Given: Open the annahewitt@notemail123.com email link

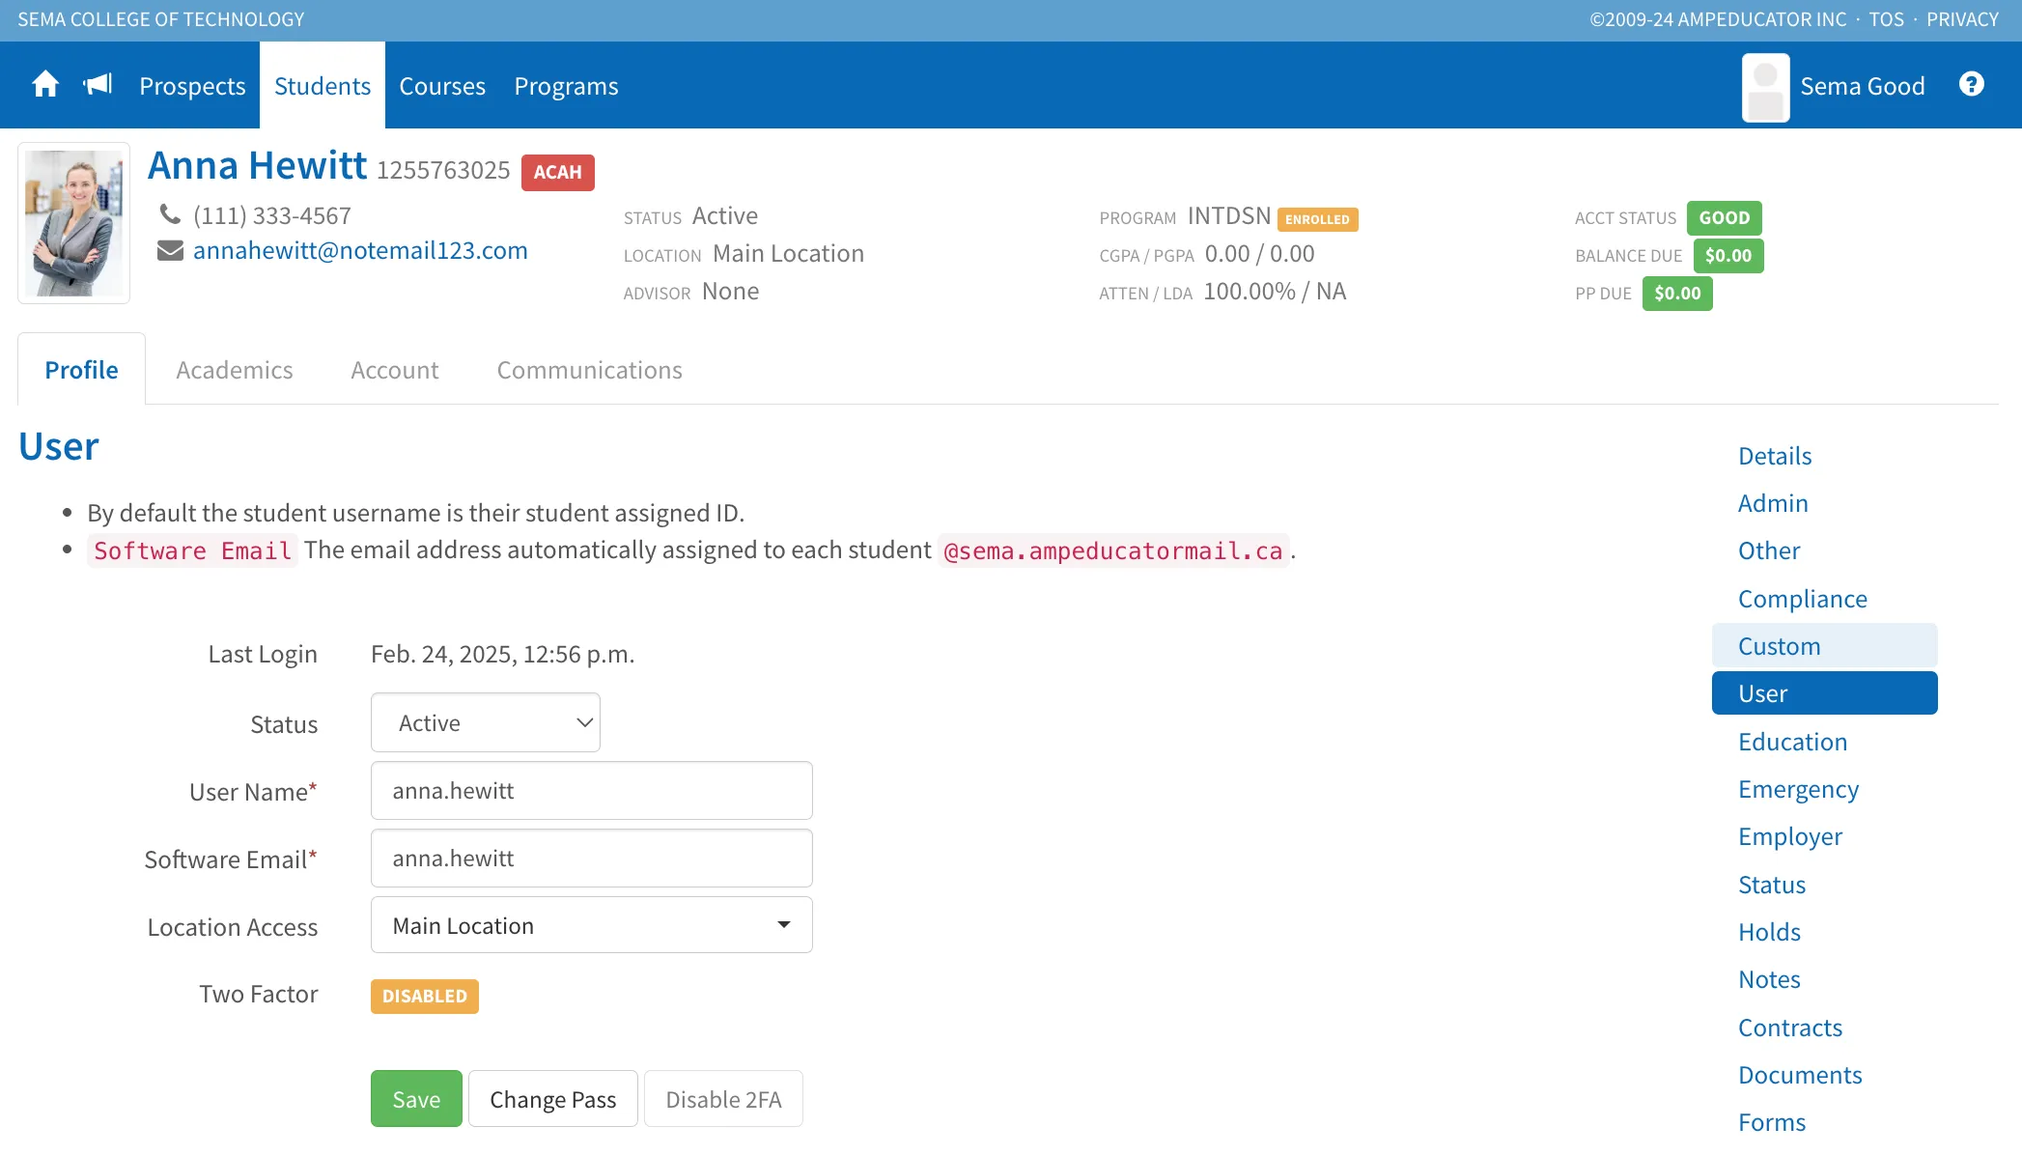Looking at the screenshot, I should click(x=360, y=250).
